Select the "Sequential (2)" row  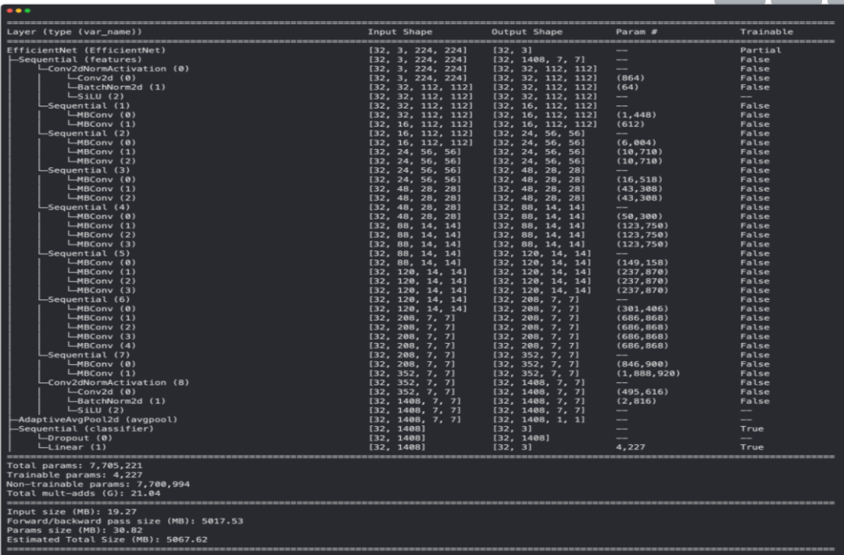(395, 133)
